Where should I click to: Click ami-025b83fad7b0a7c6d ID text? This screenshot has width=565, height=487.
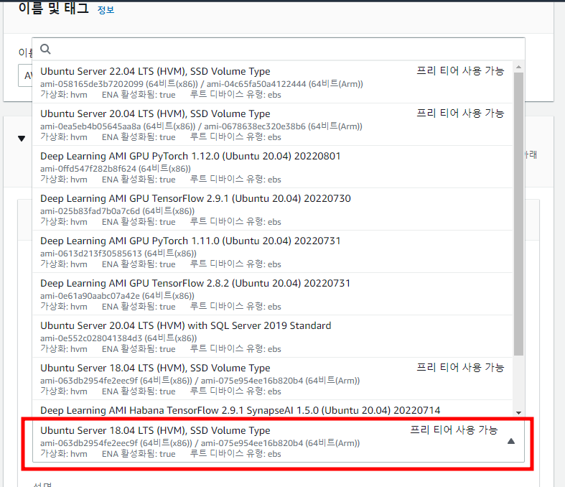(90, 211)
